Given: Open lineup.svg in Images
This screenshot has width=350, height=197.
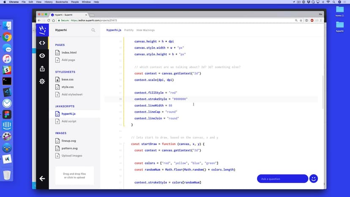Looking at the screenshot, I should tap(69, 141).
